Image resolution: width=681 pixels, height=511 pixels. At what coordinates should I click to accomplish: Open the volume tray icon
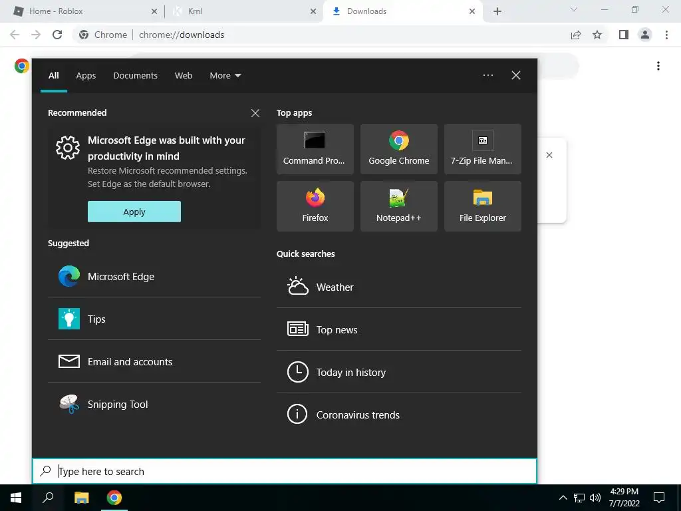[x=595, y=498]
